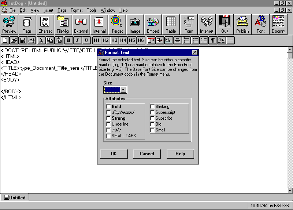Select the Untitled document tab
Image resolution: width=293 pixels, height=210 pixels.
click(15, 198)
